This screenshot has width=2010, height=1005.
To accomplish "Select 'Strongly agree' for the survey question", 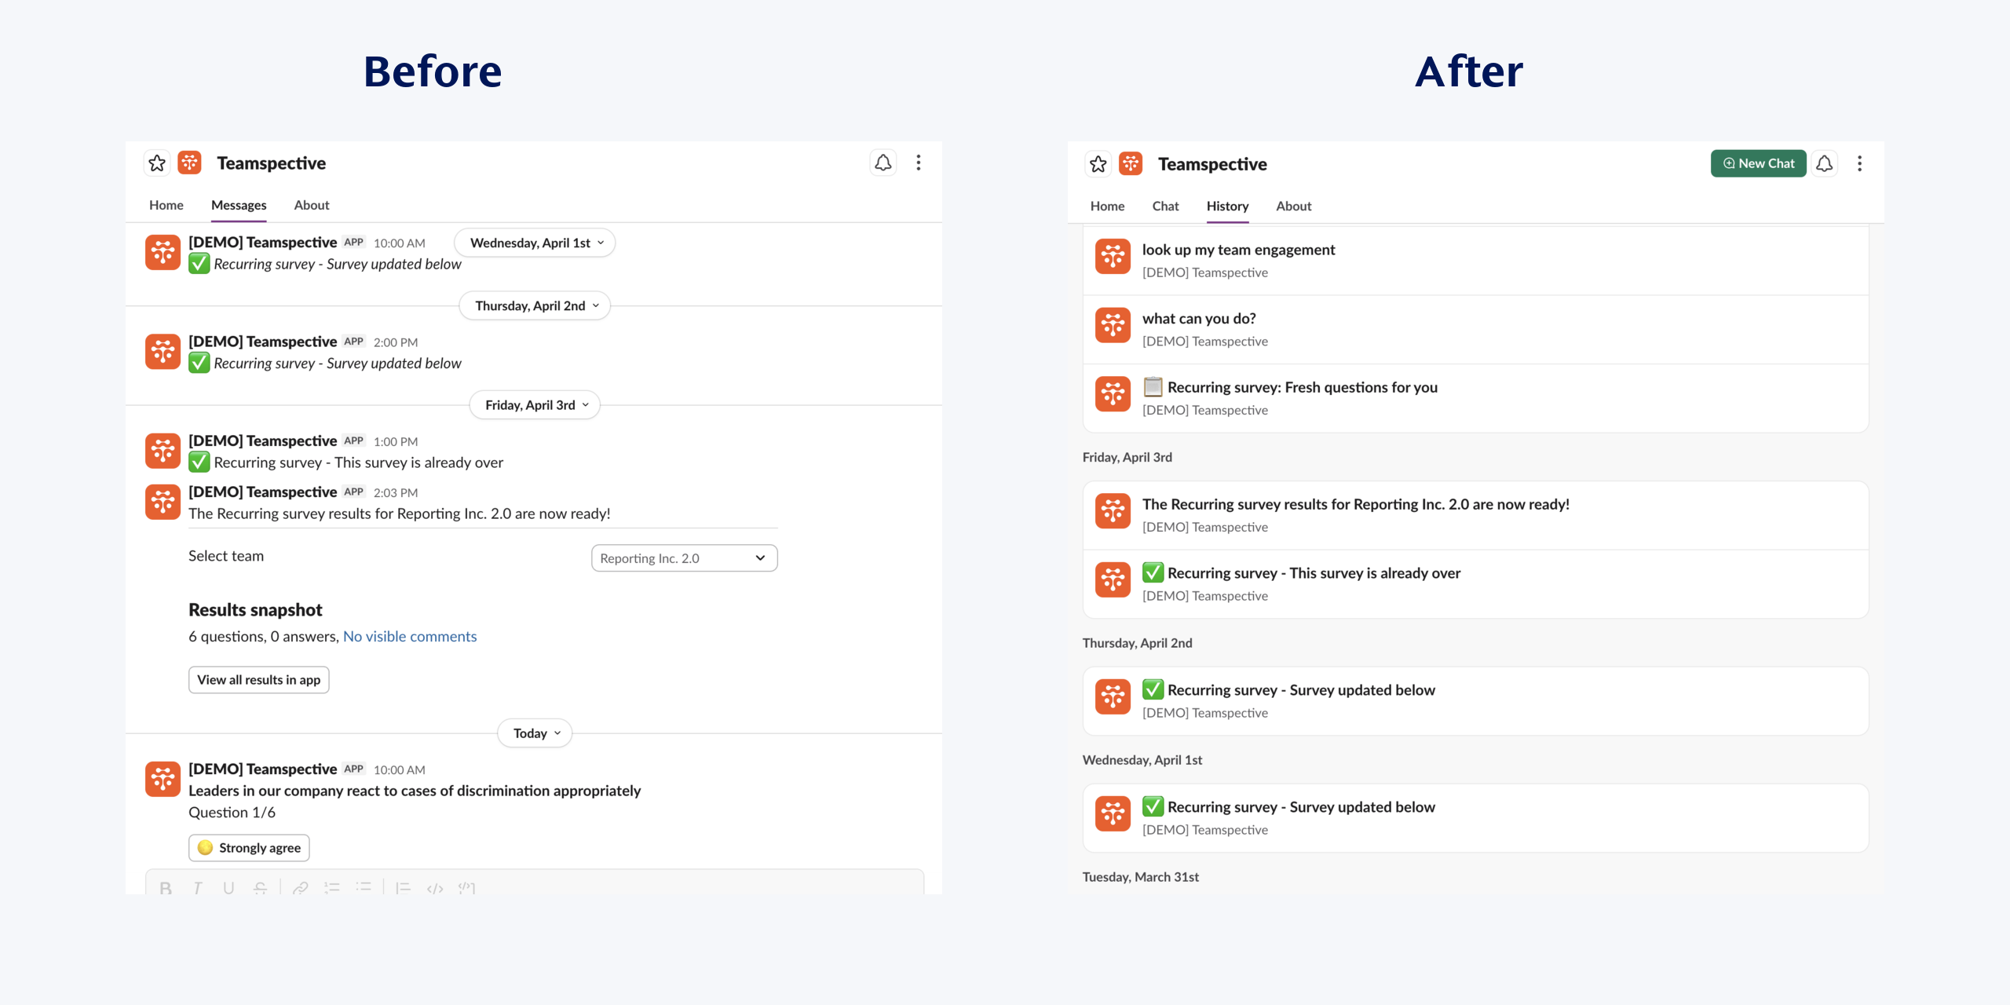I will coord(249,847).
